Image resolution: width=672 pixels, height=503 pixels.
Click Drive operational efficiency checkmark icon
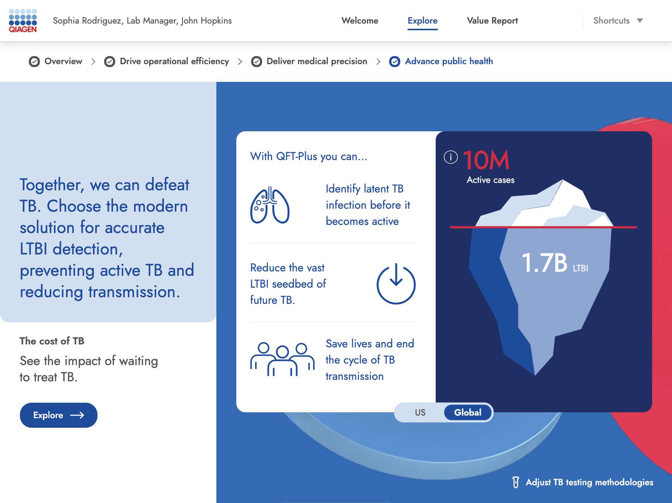click(x=110, y=62)
